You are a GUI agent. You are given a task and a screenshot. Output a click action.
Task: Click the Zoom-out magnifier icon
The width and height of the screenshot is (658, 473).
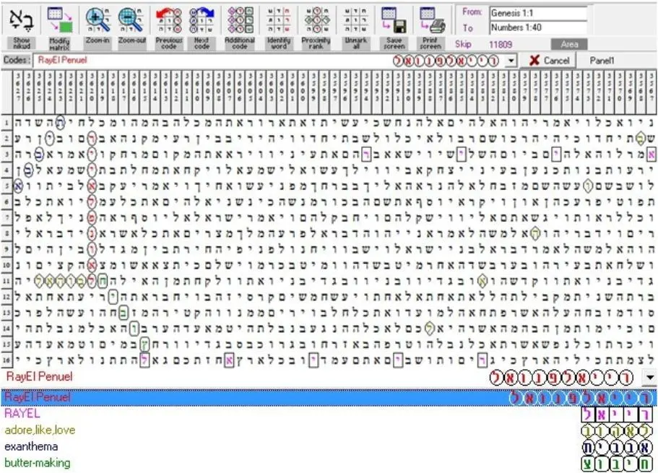tap(131, 20)
